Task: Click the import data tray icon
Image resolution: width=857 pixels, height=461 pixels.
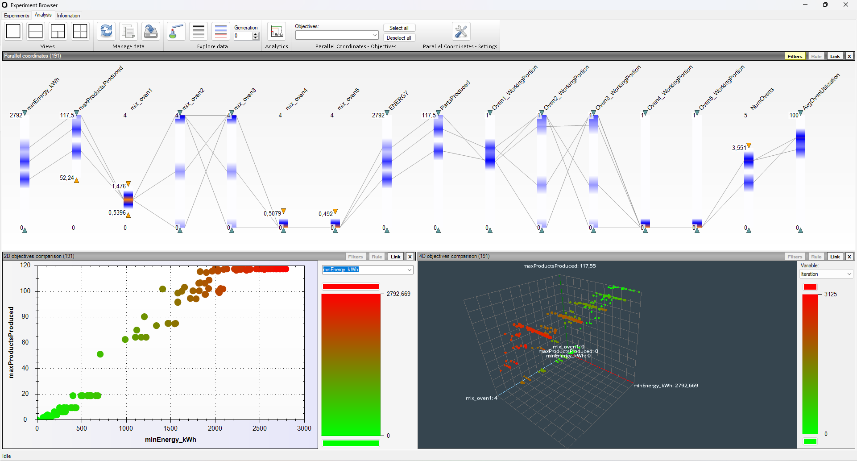Action: click(x=151, y=31)
